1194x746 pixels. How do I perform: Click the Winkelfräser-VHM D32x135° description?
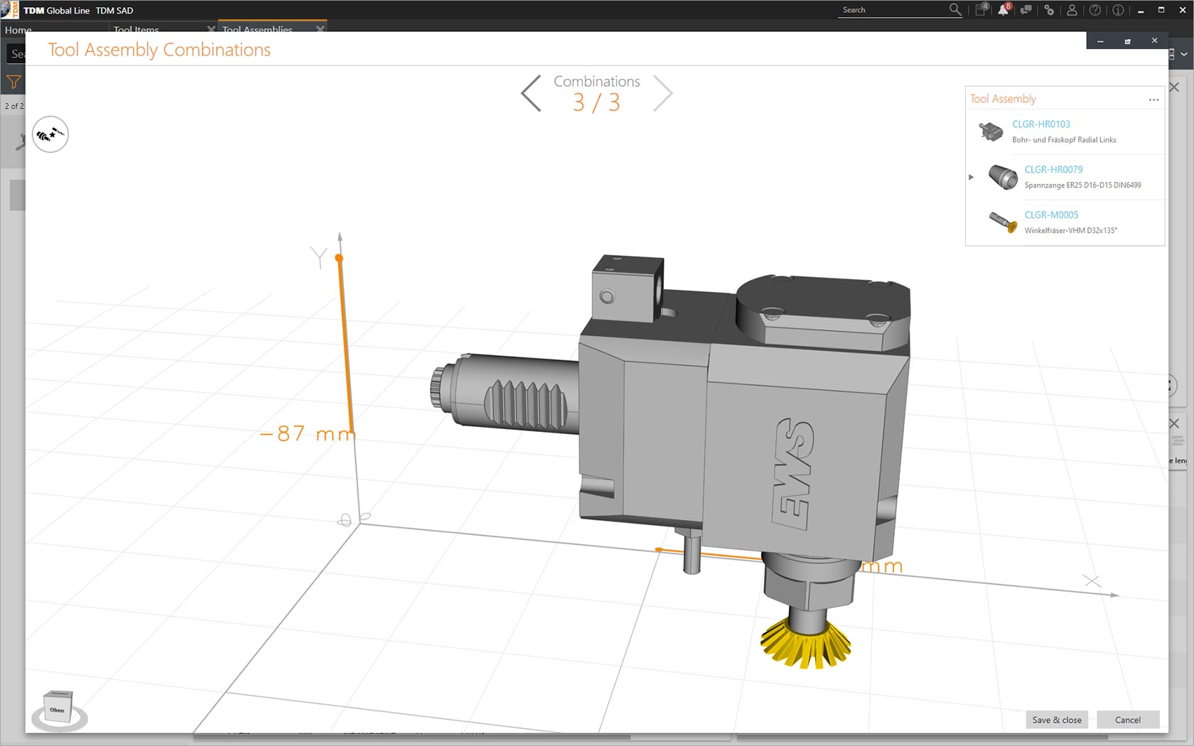tap(1070, 230)
